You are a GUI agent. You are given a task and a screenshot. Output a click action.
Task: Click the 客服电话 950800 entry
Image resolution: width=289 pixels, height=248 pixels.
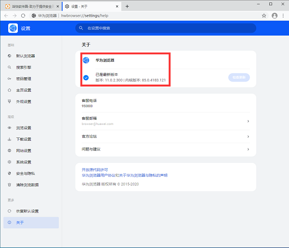point(166,103)
